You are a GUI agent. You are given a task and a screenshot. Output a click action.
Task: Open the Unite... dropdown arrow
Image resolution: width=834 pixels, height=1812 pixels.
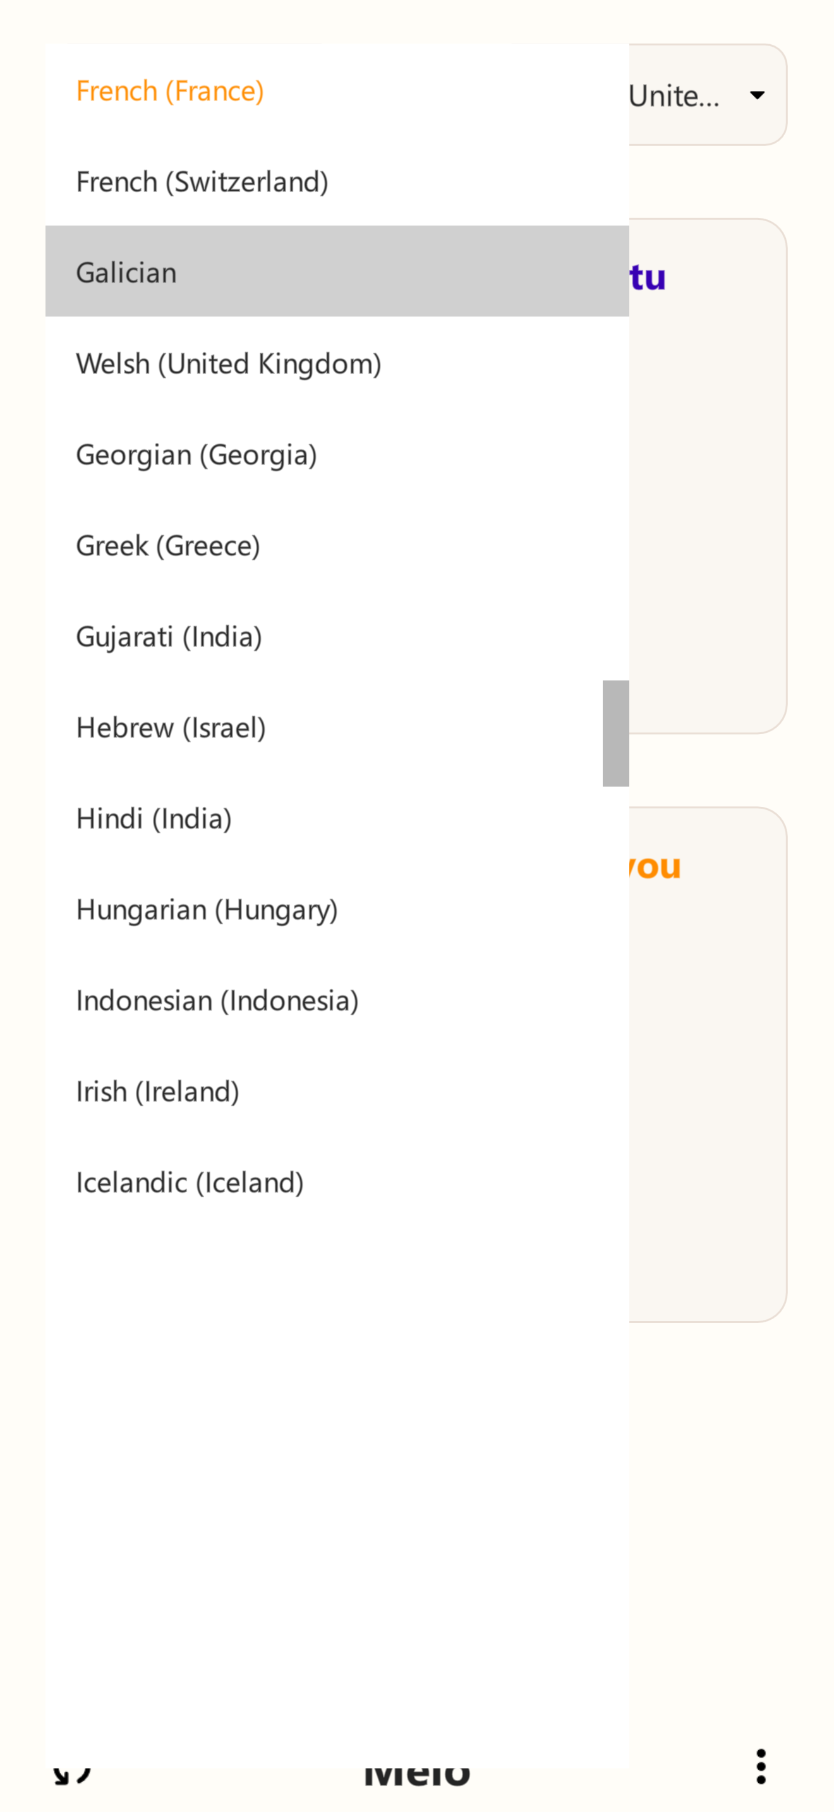tap(757, 95)
